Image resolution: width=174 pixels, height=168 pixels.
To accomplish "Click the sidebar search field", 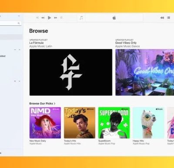I will point(10,23).
